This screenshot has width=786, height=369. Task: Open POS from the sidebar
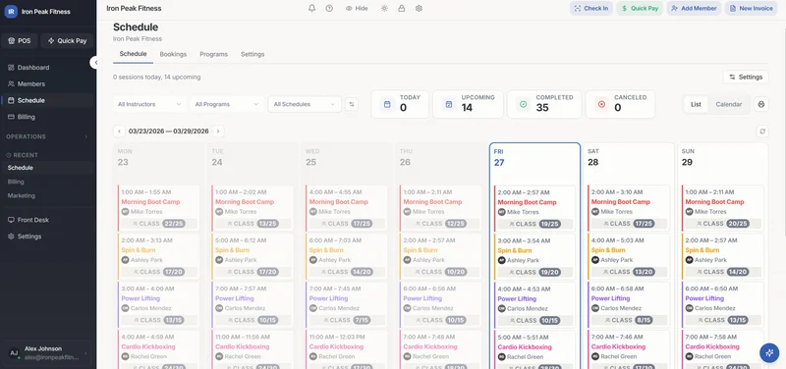click(x=20, y=41)
